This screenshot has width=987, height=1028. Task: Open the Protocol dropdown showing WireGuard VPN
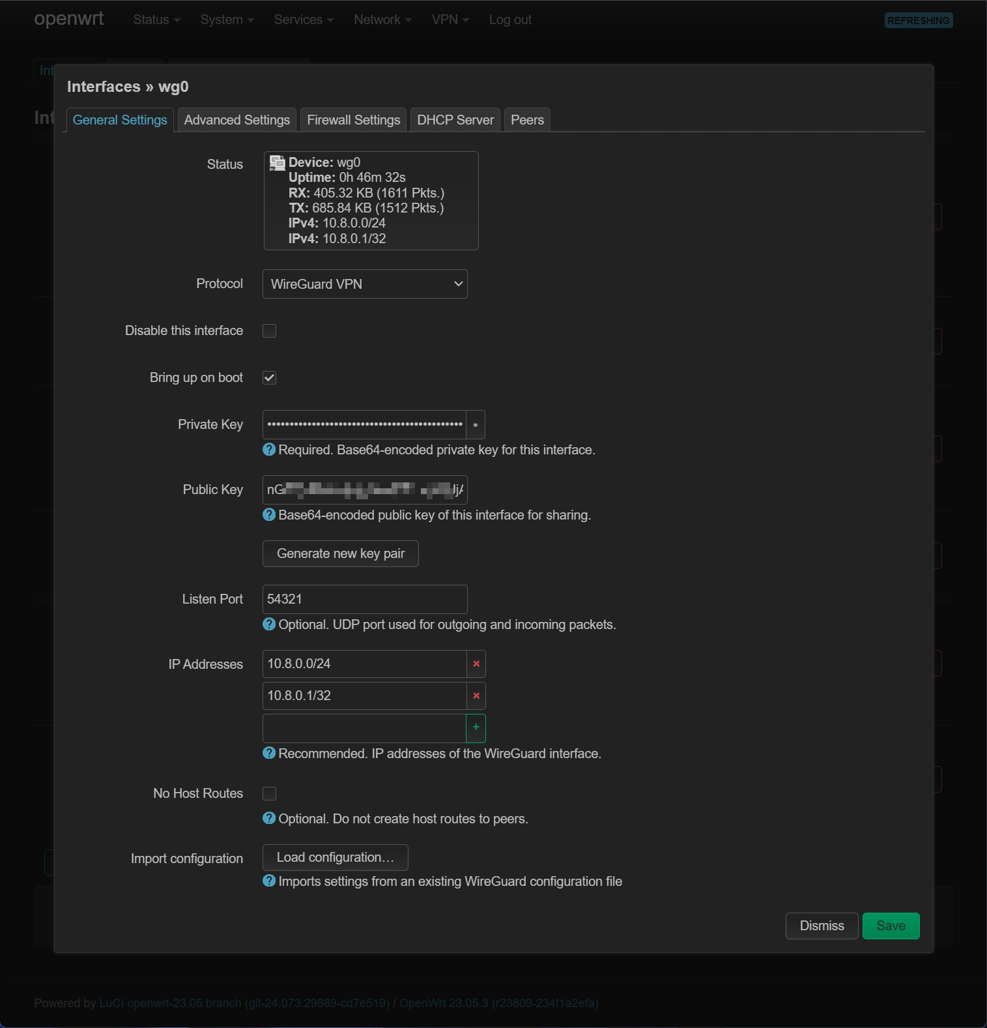pyautogui.click(x=365, y=284)
